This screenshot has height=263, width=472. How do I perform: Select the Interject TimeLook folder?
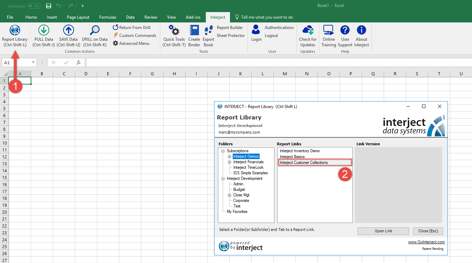[x=248, y=167]
